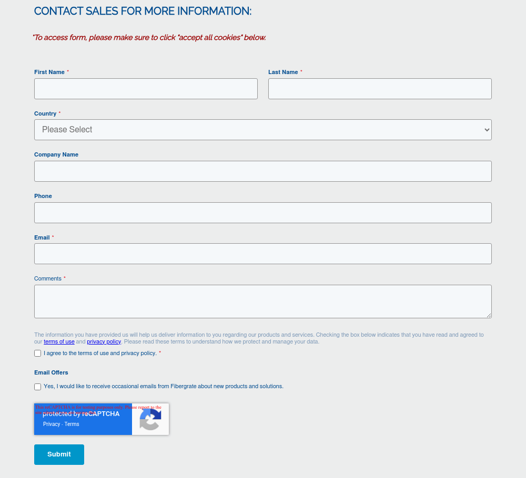Select the Company Name text box
Image resolution: width=526 pixels, height=478 pixels.
(x=263, y=171)
